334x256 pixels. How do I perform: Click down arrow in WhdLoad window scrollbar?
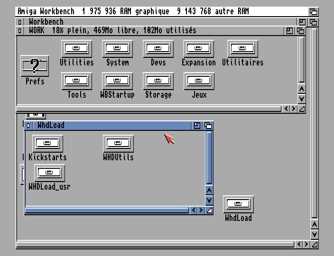[x=209, y=200]
